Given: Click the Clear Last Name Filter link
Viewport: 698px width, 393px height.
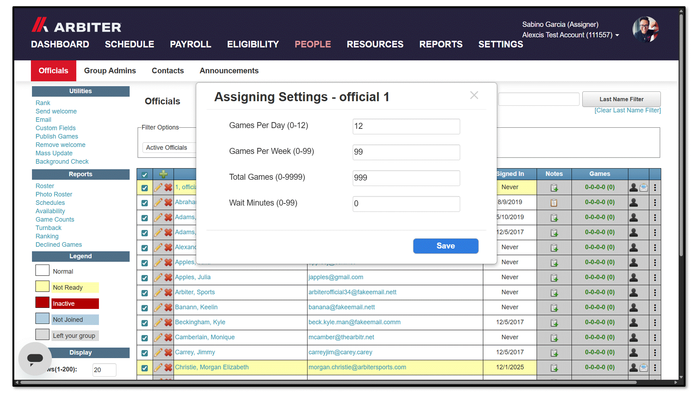Looking at the screenshot, I should pyautogui.click(x=627, y=110).
